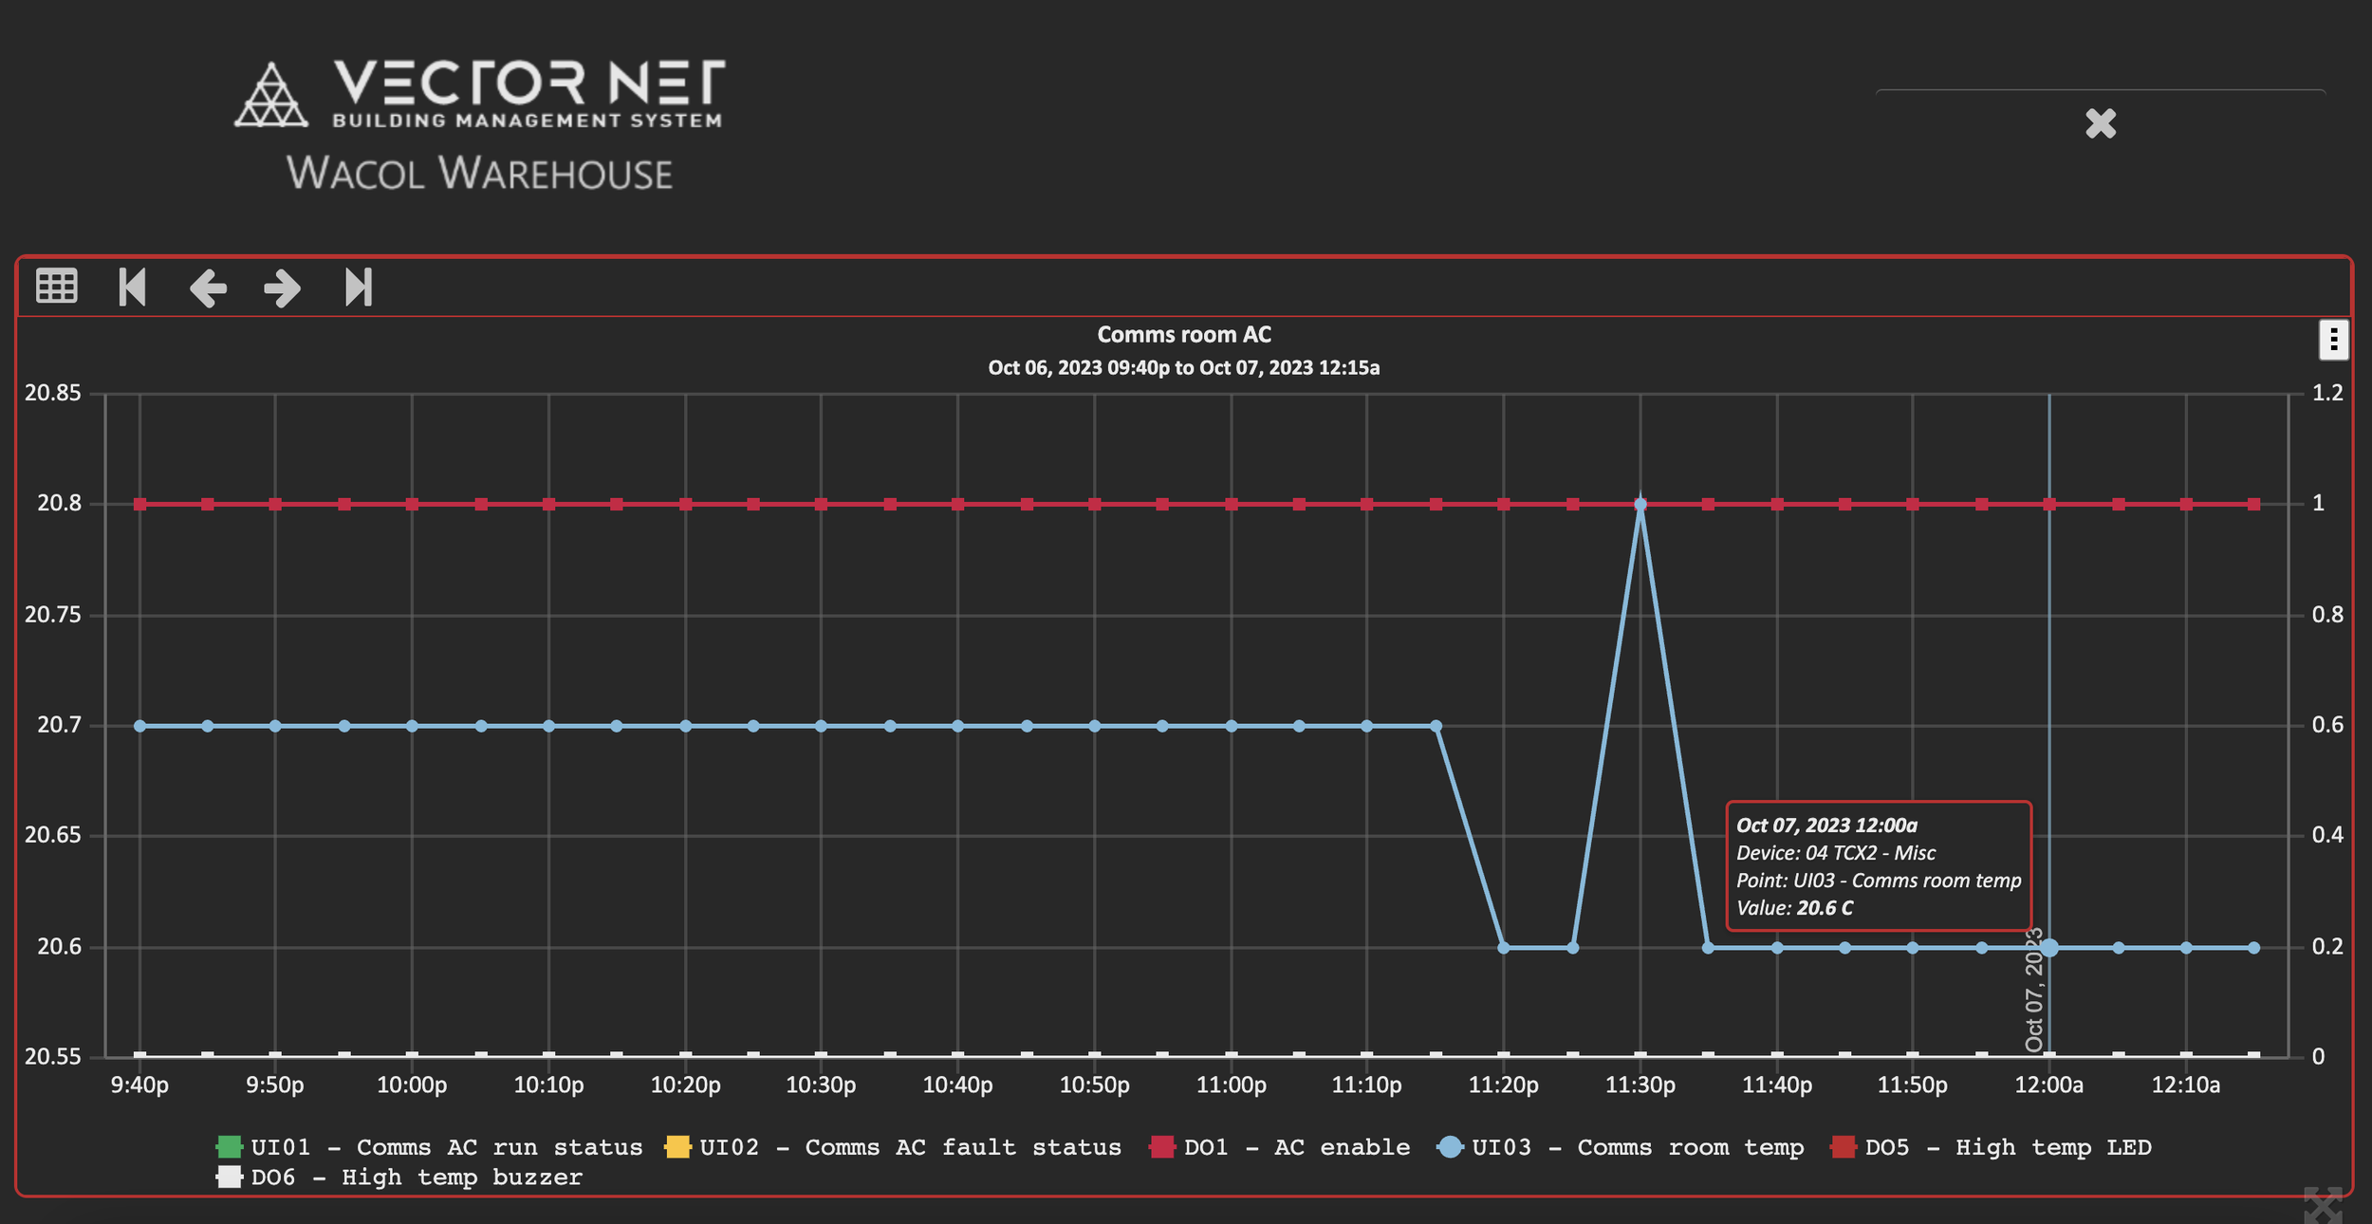Jump to the earliest data page
2372x1224 pixels.
pos(132,286)
